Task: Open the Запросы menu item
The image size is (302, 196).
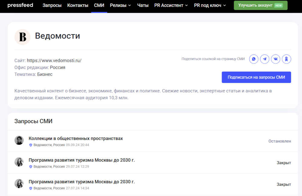Action: pyautogui.click(x=52, y=5)
